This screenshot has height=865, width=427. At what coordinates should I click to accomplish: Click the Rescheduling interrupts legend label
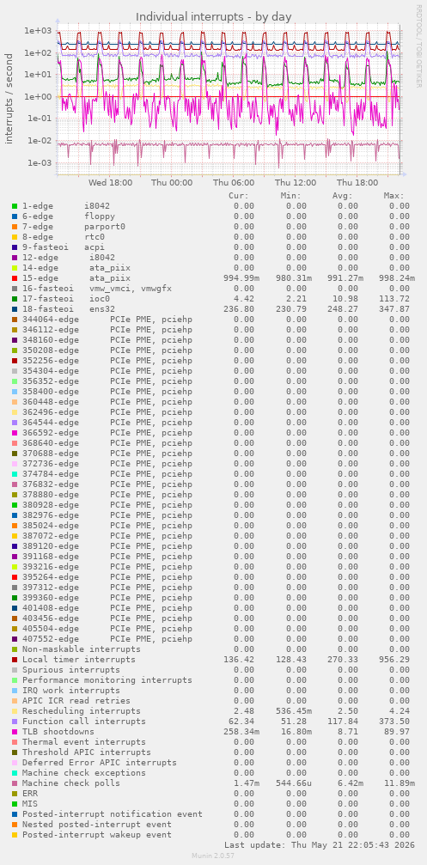tap(81, 711)
